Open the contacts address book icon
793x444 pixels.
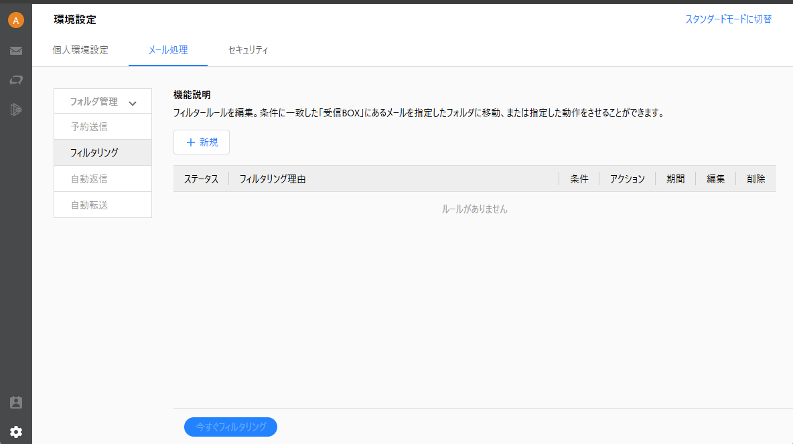15,403
